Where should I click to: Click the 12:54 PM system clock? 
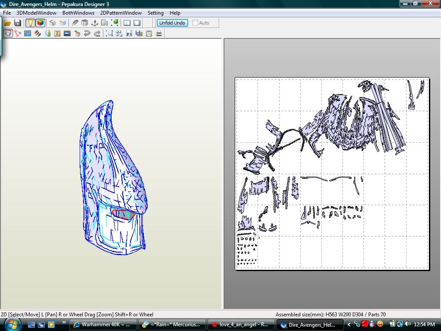(425, 325)
